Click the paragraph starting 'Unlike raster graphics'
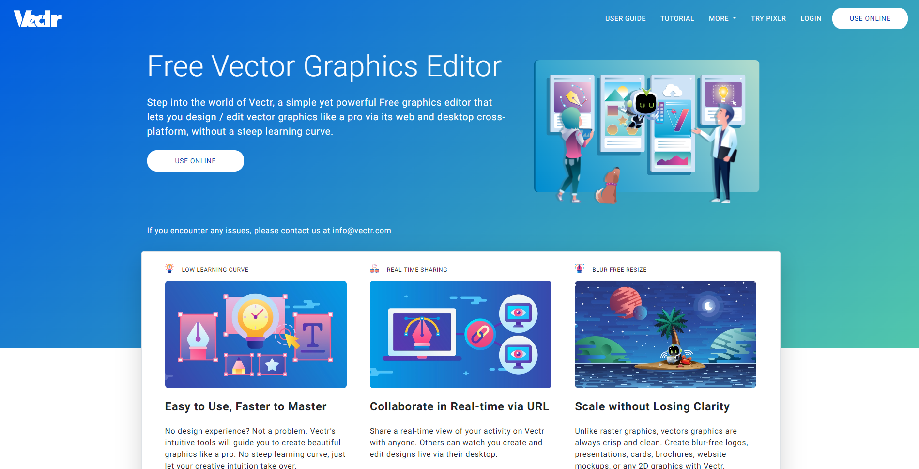Image resolution: width=919 pixels, height=469 pixels. (x=661, y=448)
